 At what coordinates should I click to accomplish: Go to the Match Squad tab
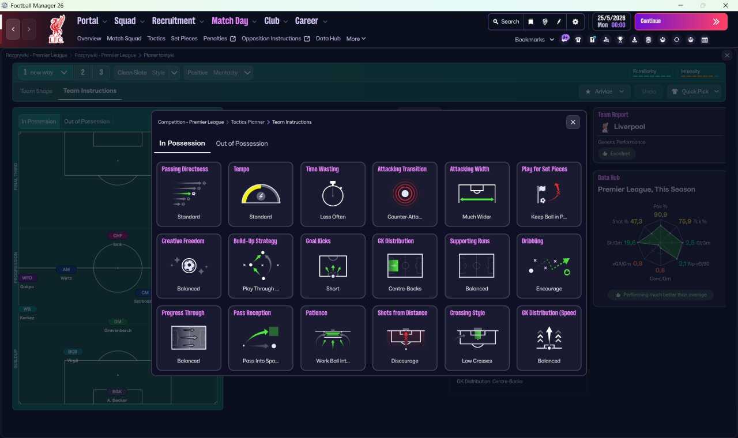(124, 39)
